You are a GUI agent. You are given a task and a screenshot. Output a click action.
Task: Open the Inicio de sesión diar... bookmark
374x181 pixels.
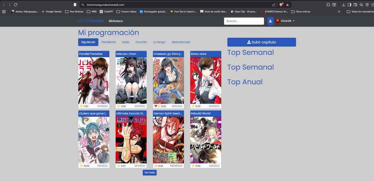213,12
